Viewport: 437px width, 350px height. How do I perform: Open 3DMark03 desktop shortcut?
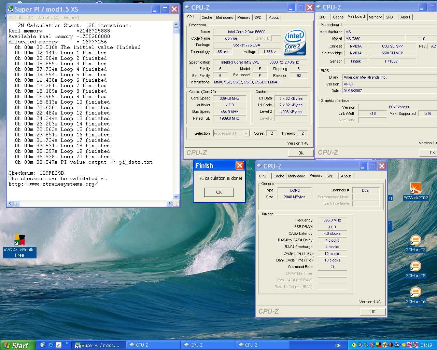(x=415, y=243)
